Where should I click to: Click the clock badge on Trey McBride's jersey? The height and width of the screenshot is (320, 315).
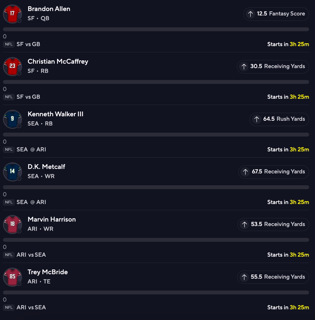coord(19,284)
